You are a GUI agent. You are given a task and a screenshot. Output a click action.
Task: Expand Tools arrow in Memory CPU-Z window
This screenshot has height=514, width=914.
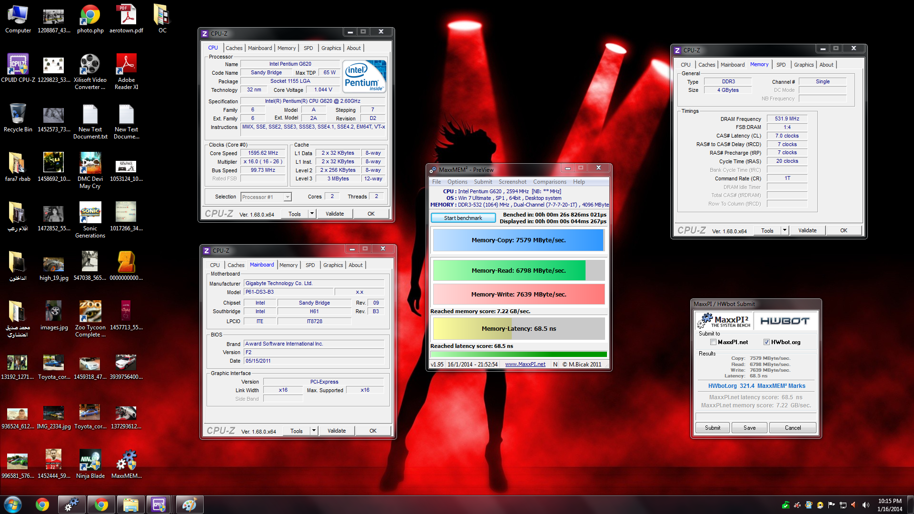785,230
